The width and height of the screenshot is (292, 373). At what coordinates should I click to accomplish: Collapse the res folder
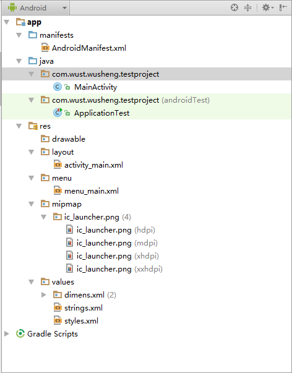19,126
